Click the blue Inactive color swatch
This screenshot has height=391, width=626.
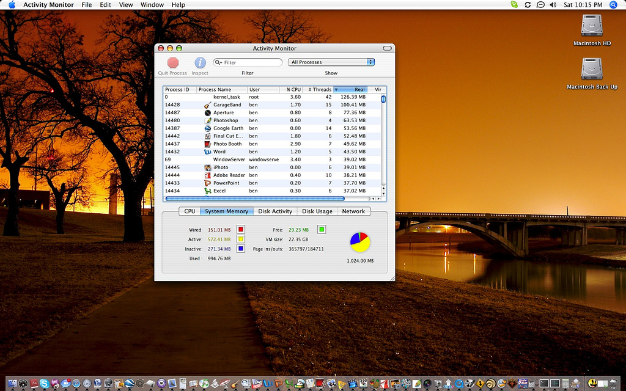(x=241, y=249)
